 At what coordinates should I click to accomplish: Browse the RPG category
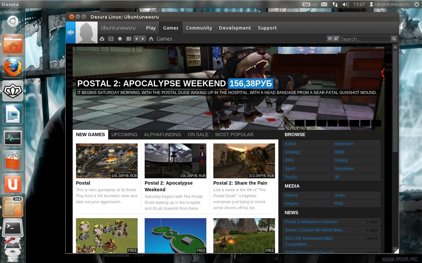(x=289, y=160)
